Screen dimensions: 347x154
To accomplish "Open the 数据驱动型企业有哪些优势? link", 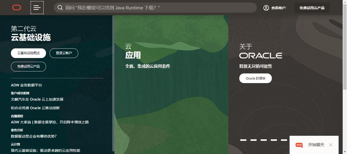I will click(34, 136).
